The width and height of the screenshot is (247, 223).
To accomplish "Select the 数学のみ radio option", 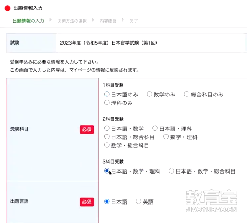I will (x=149, y=94).
